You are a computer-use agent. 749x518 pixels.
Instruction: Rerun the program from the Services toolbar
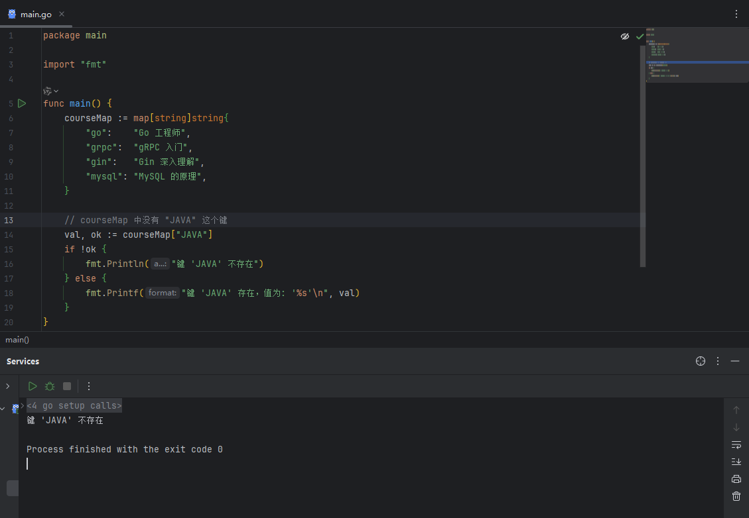tap(33, 386)
